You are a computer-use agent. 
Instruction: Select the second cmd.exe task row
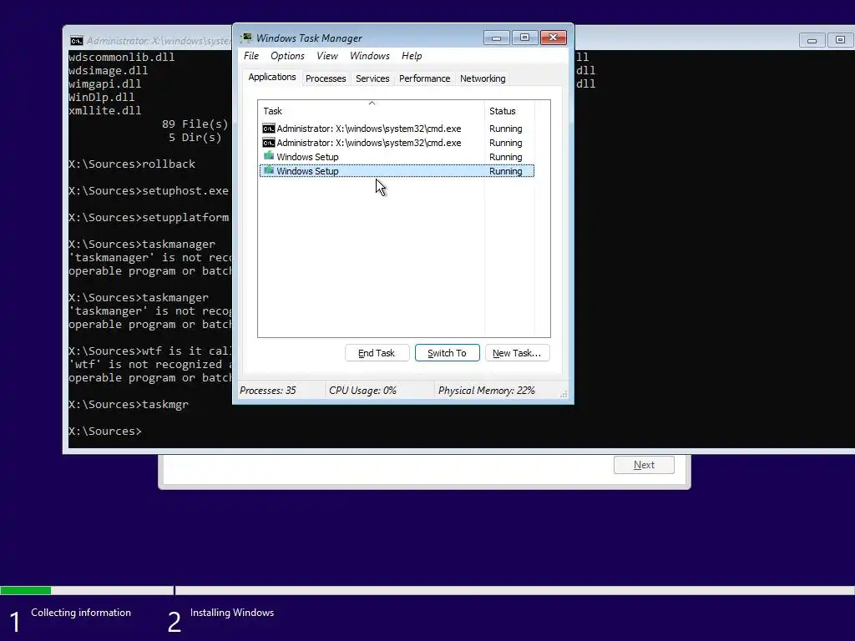[397, 143]
